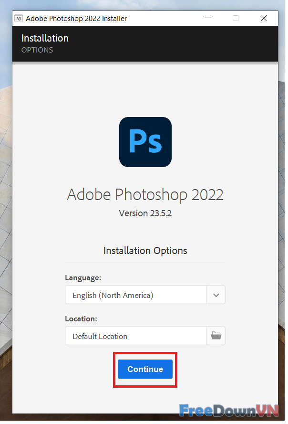Click the large Adobe Photoshop 2022 product title

point(145,195)
